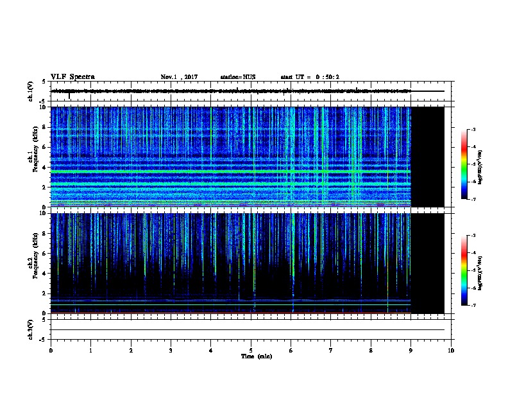
Task: Click the black no-data block in ch.1 spectrogram
Action: pos(428,157)
